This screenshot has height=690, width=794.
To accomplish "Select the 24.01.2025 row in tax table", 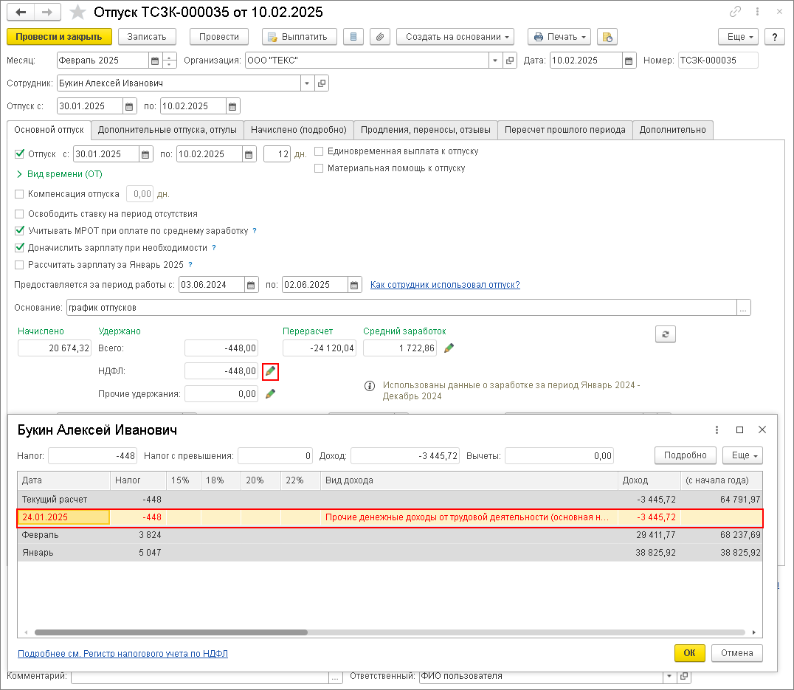I will tap(390, 517).
